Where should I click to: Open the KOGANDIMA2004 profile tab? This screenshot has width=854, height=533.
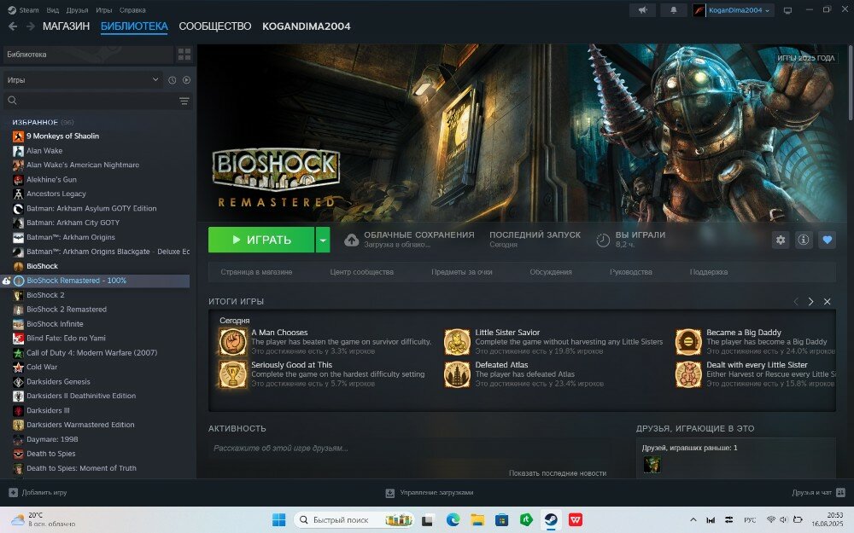tap(306, 26)
